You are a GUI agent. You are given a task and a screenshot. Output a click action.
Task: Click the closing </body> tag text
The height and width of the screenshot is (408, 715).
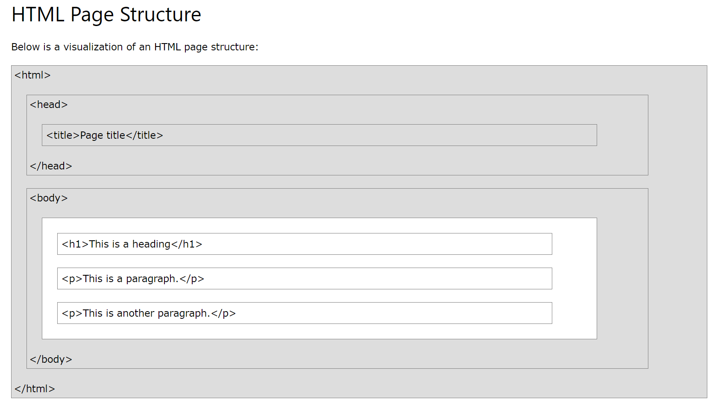tap(51, 359)
